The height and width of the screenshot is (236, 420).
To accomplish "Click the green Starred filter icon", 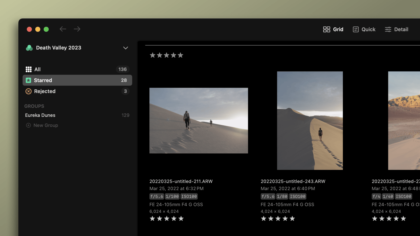I will pos(28,80).
